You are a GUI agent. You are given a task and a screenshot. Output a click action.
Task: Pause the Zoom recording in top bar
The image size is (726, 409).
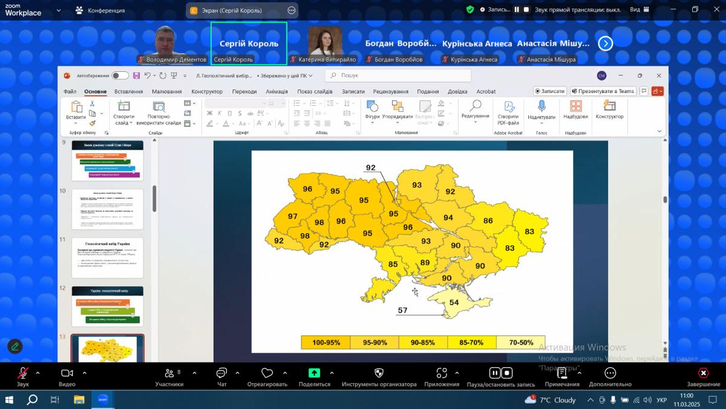click(517, 10)
